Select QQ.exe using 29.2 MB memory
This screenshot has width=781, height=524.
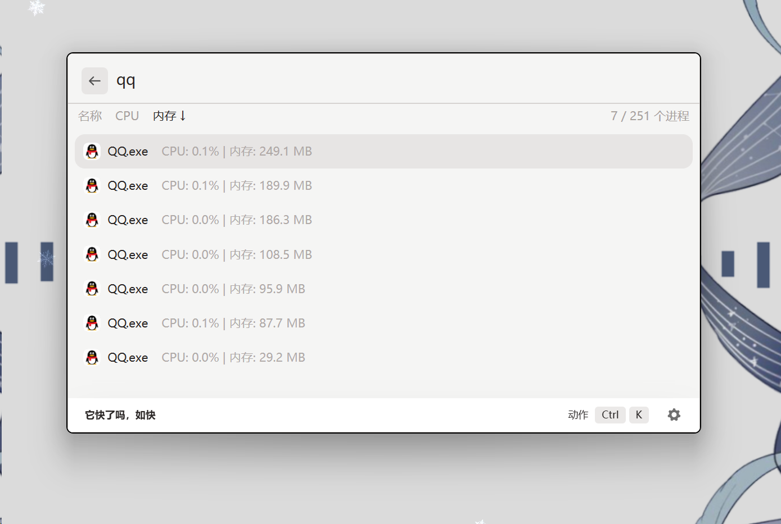tap(383, 357)
